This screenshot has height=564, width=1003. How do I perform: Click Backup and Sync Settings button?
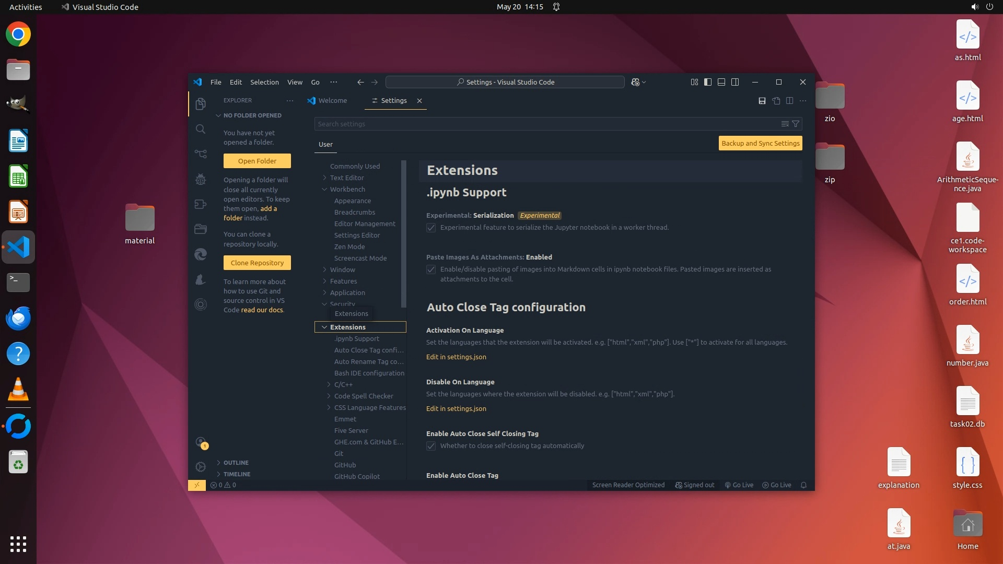point(760,143)
